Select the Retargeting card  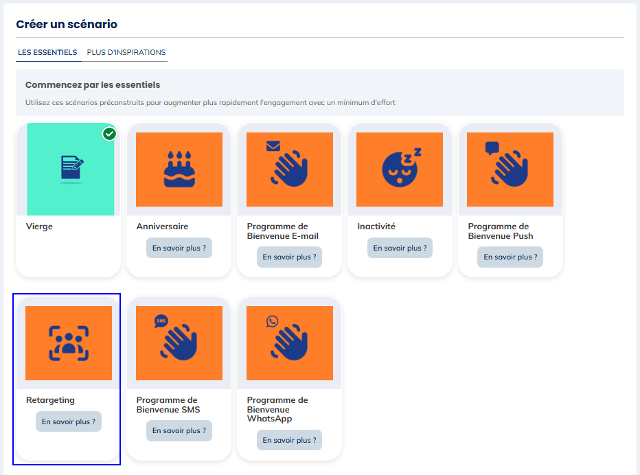pos(67,378)
